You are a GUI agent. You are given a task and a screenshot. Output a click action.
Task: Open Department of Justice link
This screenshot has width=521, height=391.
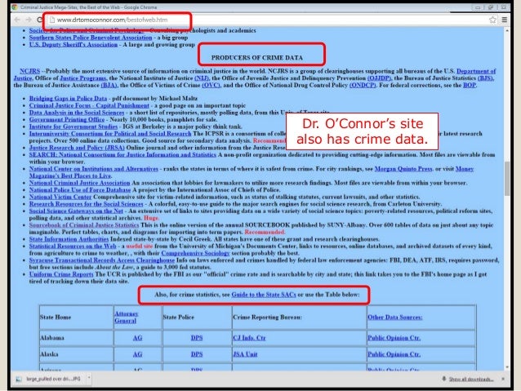click(476, 71)
